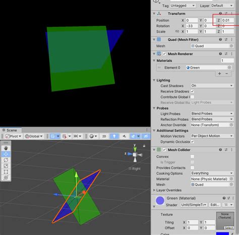Viewport: 239px width, 235px height.
Task: Collapse the Transform component
Action: pos(154,14)
